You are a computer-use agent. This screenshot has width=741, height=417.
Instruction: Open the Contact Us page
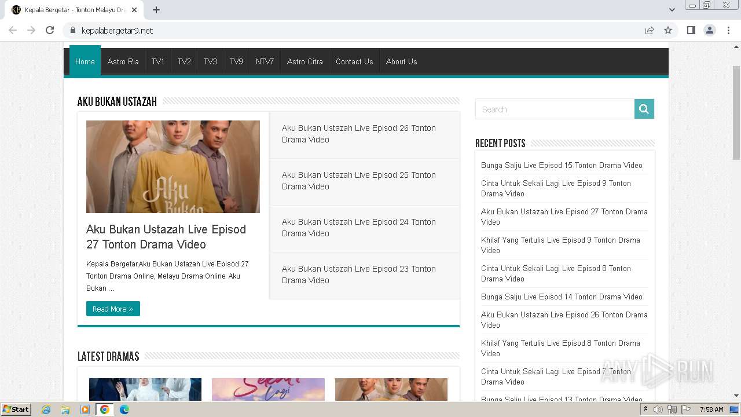pos(354,61)
